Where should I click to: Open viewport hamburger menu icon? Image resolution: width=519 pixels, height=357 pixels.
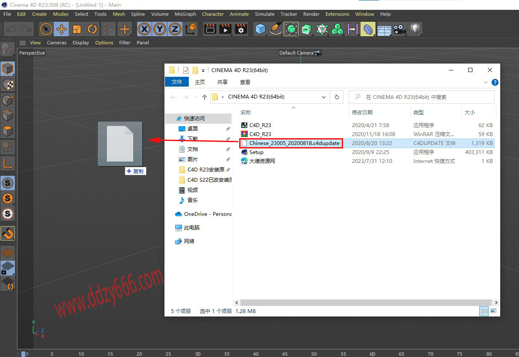coord(23,43)
